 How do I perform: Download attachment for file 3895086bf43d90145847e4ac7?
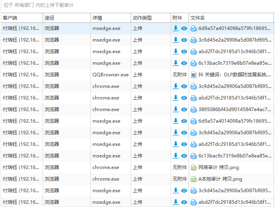176,109
